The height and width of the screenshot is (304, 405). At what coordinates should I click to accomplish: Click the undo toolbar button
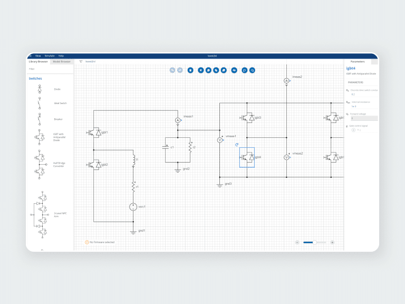[244, 70]
